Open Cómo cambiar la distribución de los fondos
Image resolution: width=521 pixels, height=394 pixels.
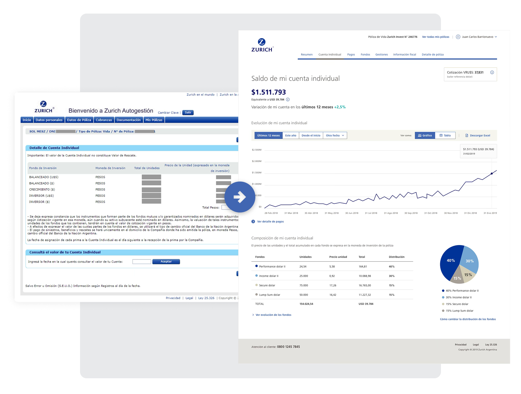[x=468, y=319]
